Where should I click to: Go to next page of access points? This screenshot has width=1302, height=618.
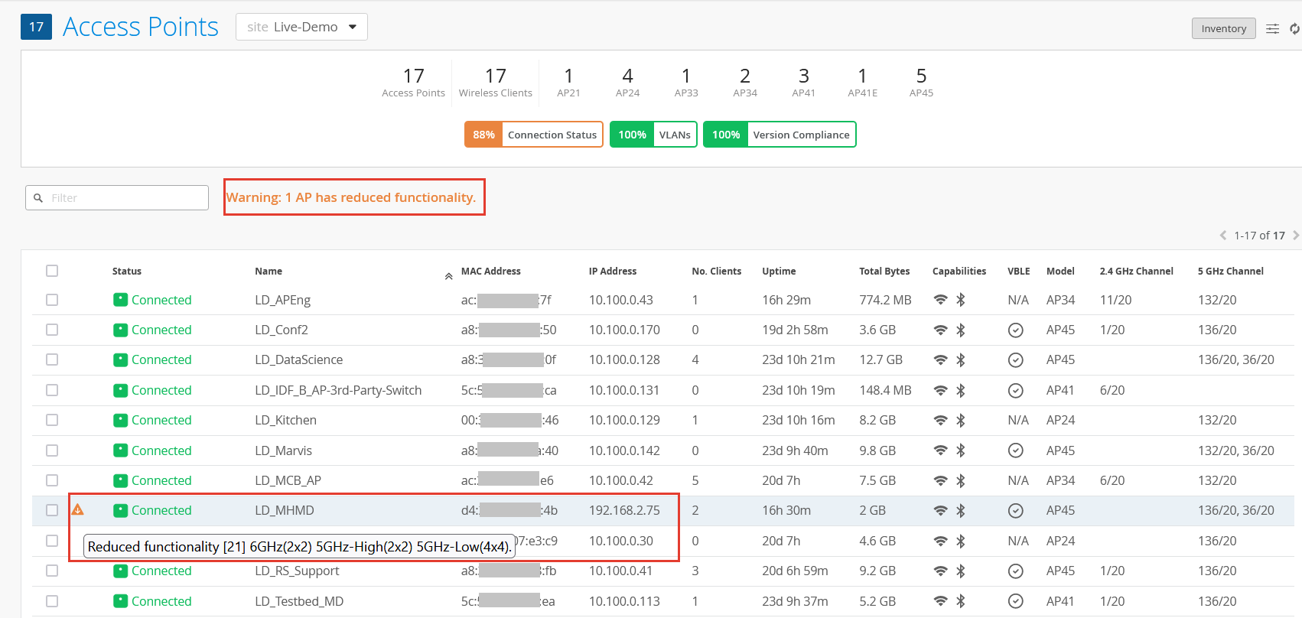pyautogui.click(x=1295, y=236)
